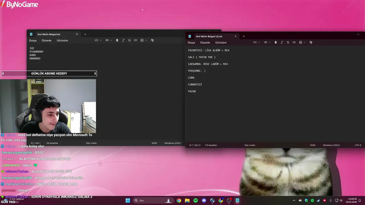This screenshot has width=365, height=205.
Task: Insert a link in Yeni Metin Belgesi (2).txt window
Action: click(x=294, y=42)
